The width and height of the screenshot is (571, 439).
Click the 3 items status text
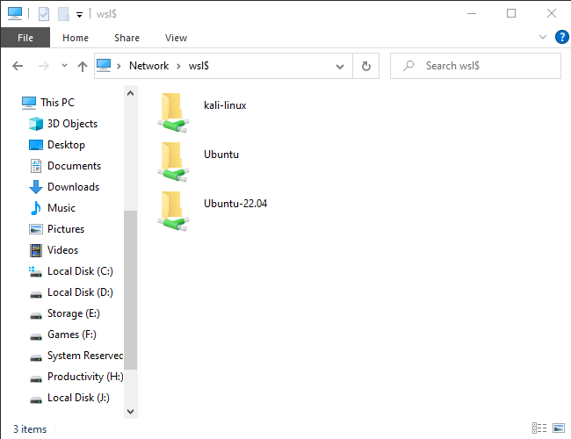tap(30, 429)
